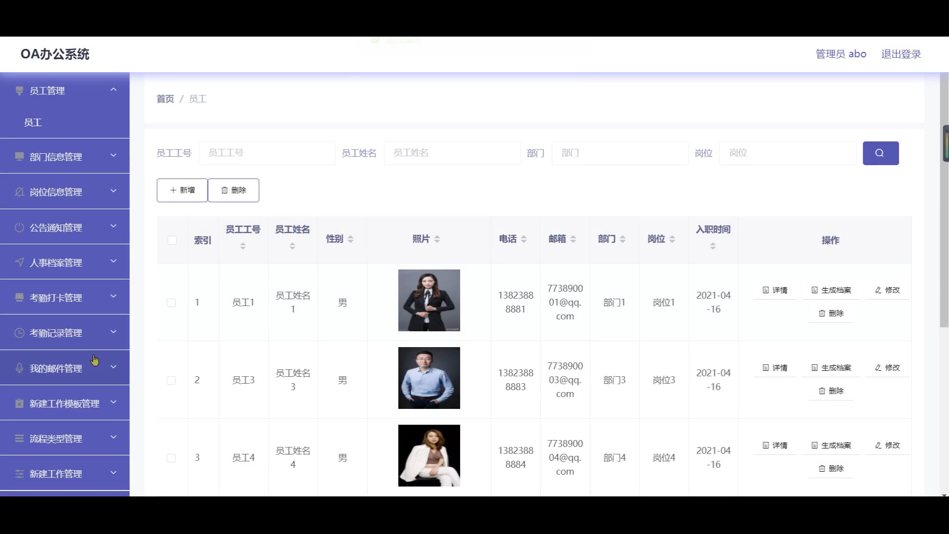The image size is (949, 534).
Task: Click the 员工姓名 search input field
Action: (452, 153)
